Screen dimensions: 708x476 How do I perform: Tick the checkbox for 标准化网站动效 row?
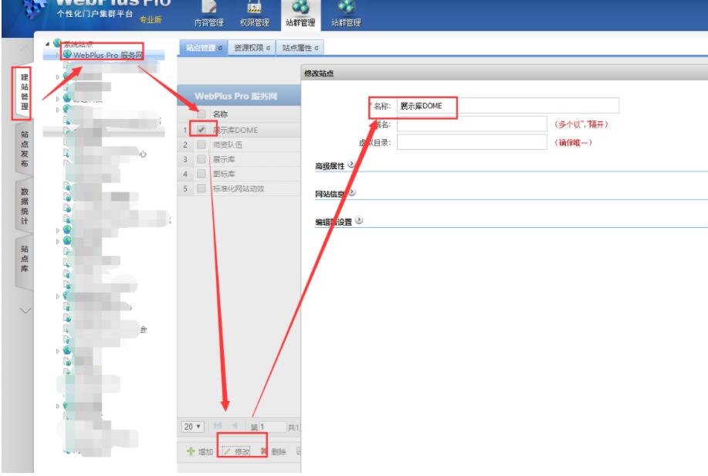(202, 189)
